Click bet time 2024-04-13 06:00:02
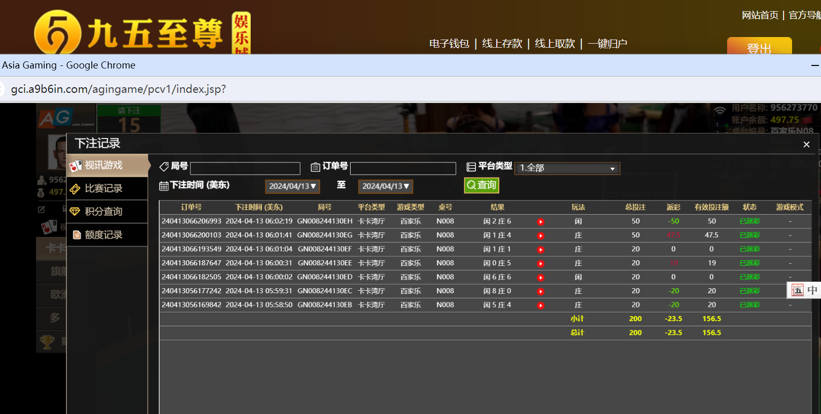The width and height of the screenshot is (821, 414). pyautogui.click(x=259, y=277)
